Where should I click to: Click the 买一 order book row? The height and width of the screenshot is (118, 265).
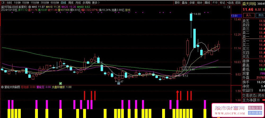pyautogui.click(x=254, y=41)
